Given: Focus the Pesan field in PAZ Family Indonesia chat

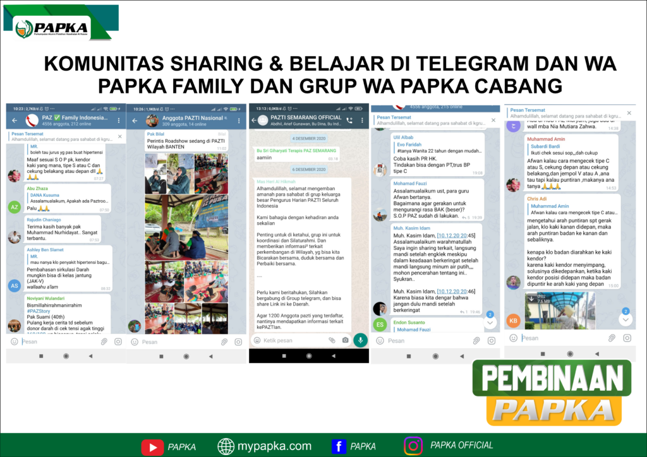Looking at the screenshot, I should [x=59, y=341].
